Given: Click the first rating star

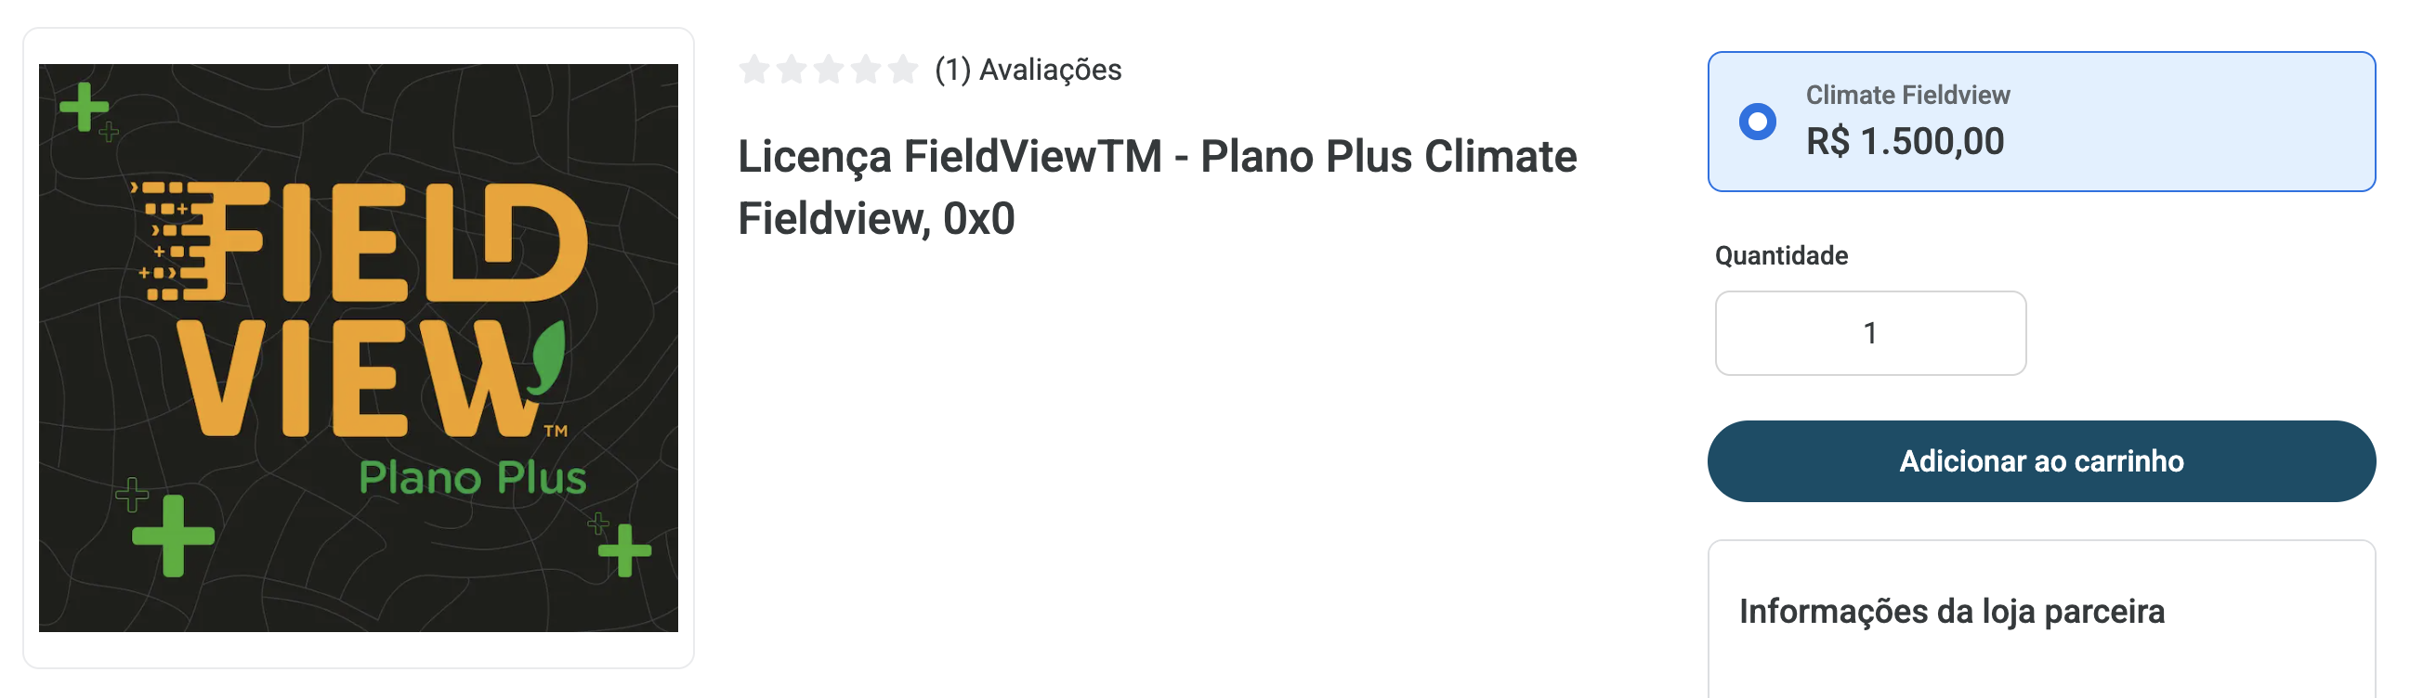Looking at the screenshot, I should 754,69.
